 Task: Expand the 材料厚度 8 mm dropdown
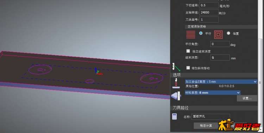click(213, 93)
